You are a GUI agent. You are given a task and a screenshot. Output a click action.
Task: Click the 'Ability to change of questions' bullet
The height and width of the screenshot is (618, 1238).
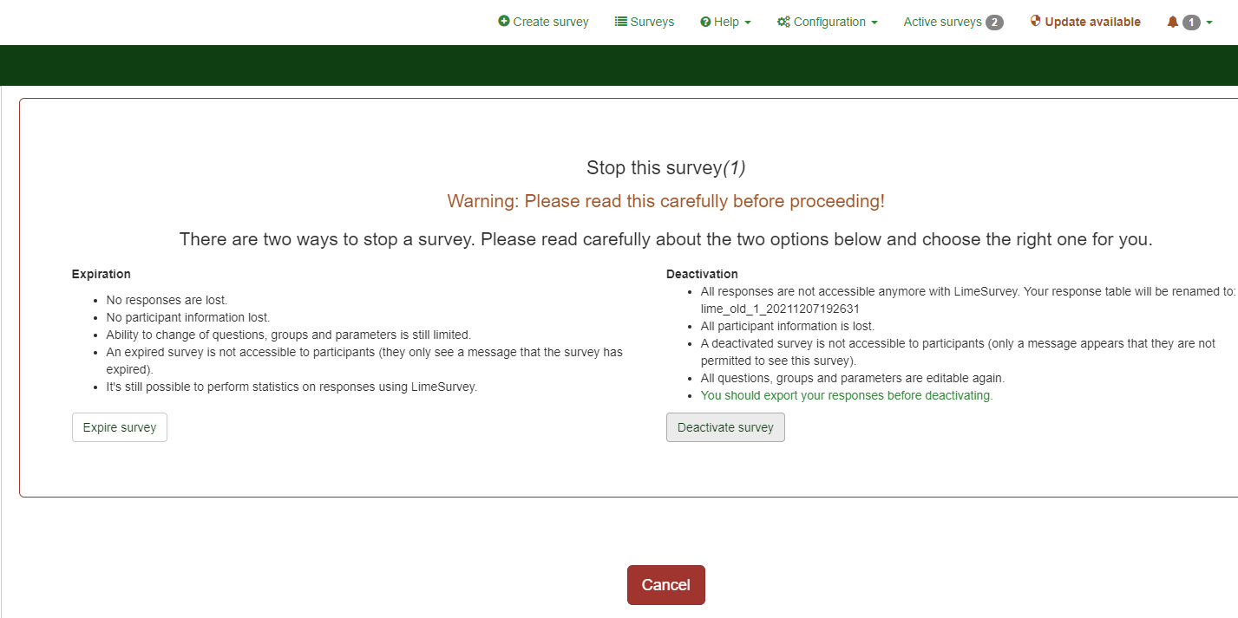288,335
